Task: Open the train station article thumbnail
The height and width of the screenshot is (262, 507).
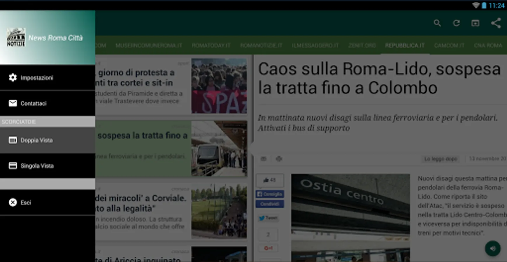Action: (x=219, y=148)
